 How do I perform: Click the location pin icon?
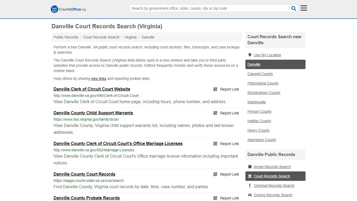250,55
